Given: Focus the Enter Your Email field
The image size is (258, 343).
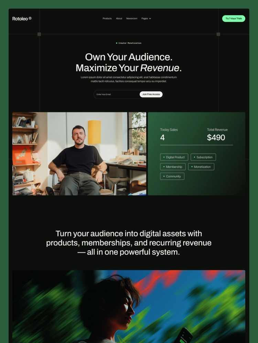Looking at the screenshot, I should pos(117,94).
